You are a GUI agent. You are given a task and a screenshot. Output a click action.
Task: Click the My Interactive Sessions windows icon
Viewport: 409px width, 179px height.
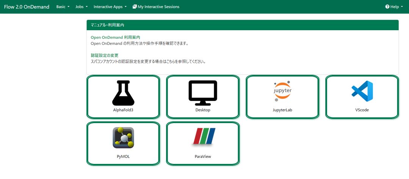click(x=135, y=7)
